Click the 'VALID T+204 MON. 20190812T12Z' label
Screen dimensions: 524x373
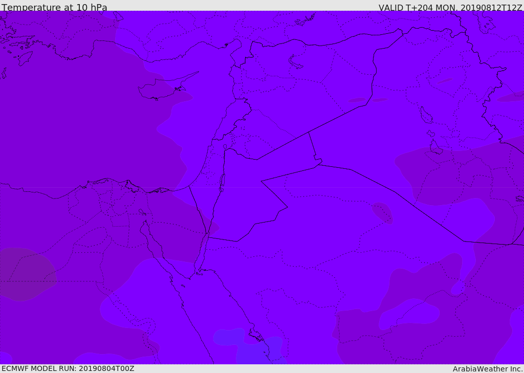(x=450, y=7)
